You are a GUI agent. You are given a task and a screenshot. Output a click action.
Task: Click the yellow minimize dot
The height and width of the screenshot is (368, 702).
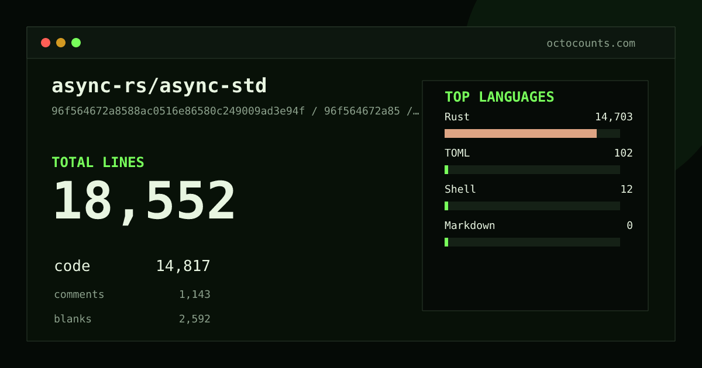point(61,43)
